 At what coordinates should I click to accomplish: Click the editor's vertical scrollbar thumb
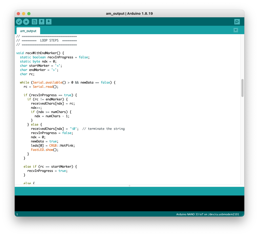242,88
